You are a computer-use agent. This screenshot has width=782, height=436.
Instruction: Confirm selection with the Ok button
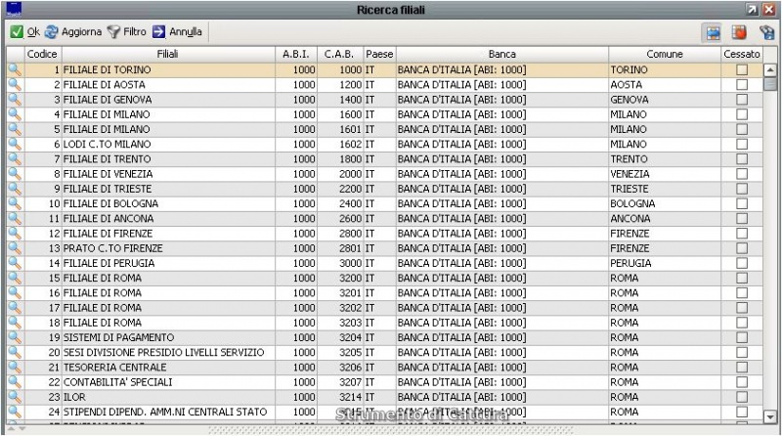coord(25,32)
